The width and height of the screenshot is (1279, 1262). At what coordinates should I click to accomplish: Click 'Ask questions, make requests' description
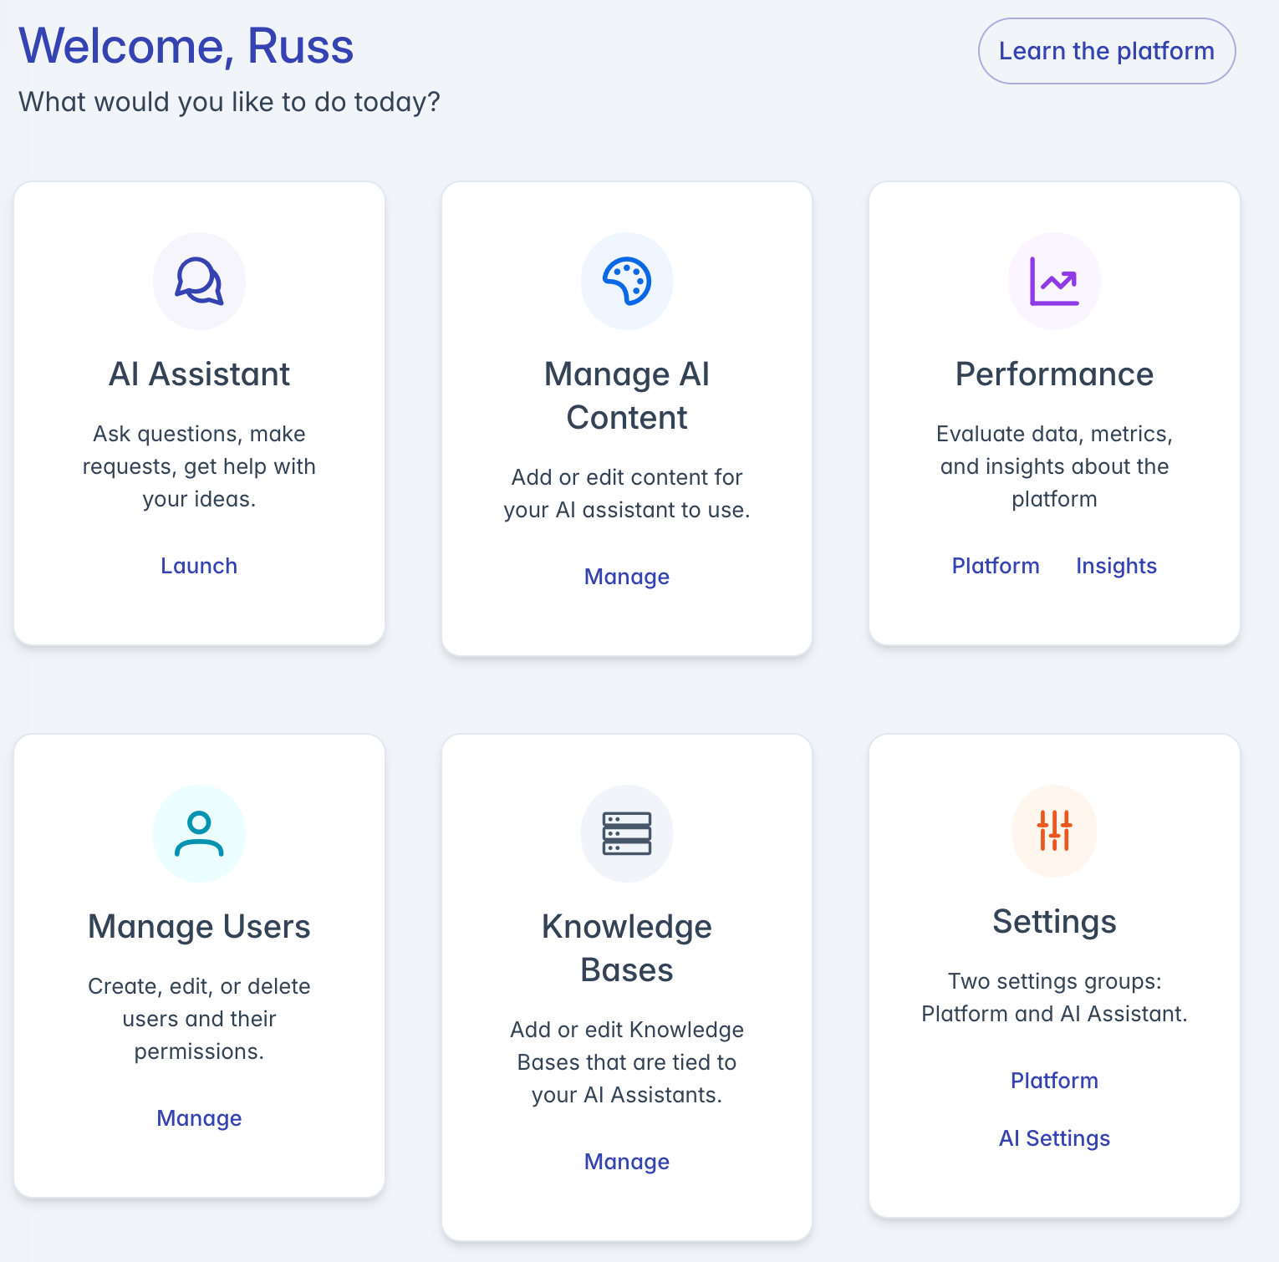pyautogui.click(x=199, y=466)
